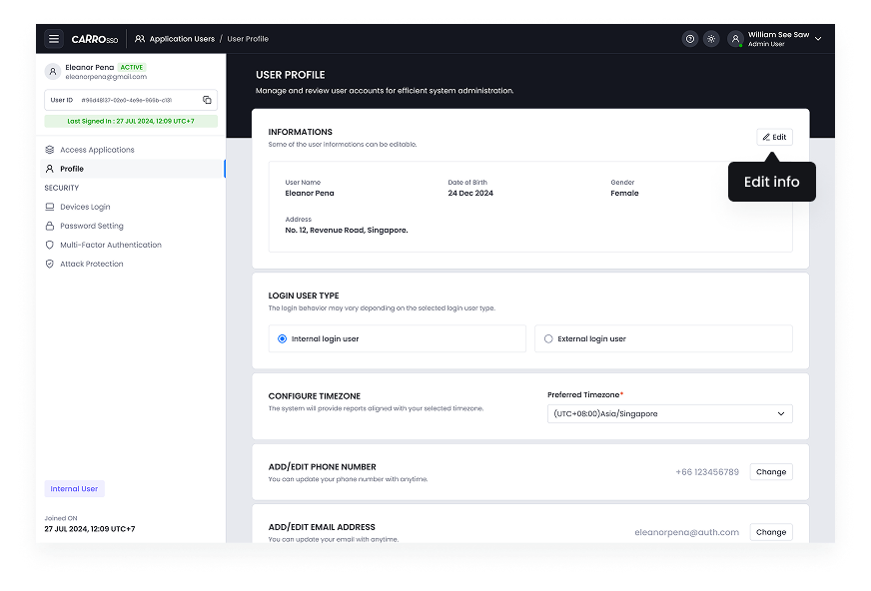Click William See Saw's avatar icon
Screen dimensions: 871x591
[735, 38]
